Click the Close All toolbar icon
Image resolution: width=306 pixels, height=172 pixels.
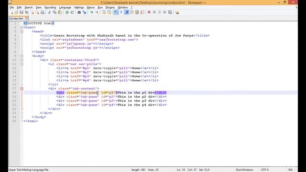pyautogui.click(x=37, y=12)
